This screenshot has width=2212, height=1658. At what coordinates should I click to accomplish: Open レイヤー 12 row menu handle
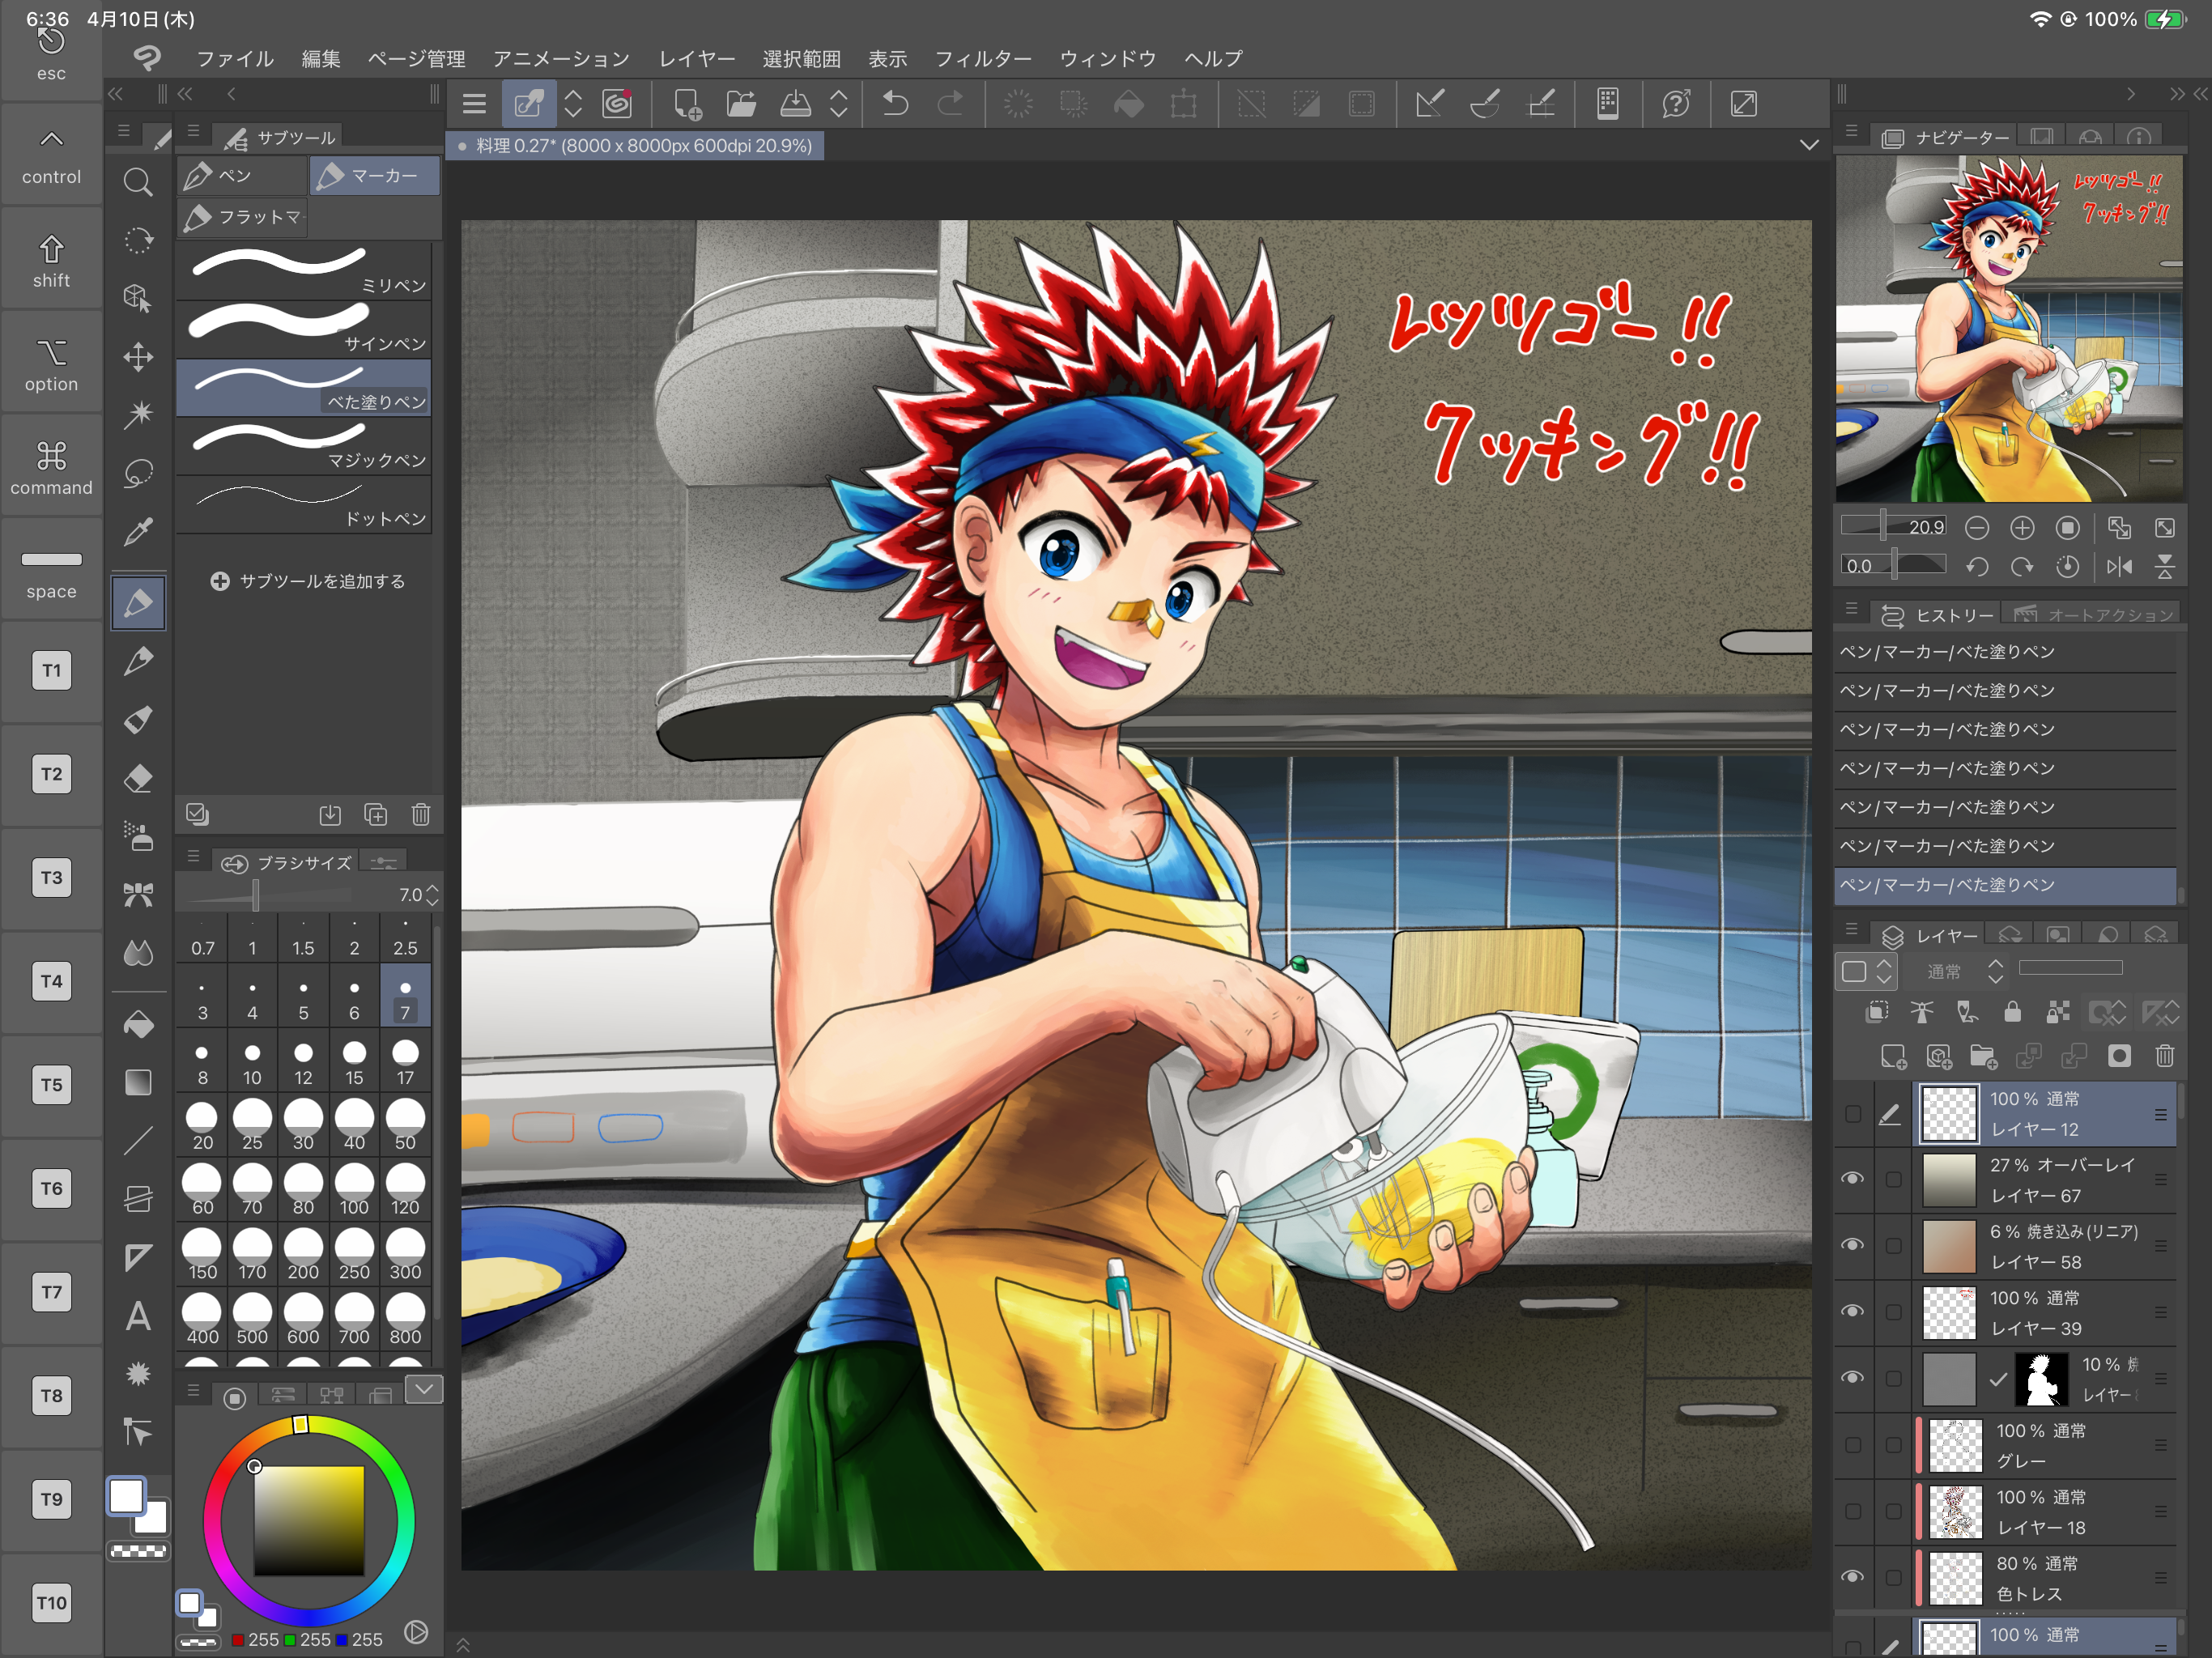(2161, 1114)
